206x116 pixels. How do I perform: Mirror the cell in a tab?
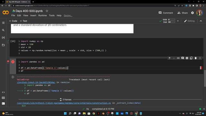coord(191,58)
